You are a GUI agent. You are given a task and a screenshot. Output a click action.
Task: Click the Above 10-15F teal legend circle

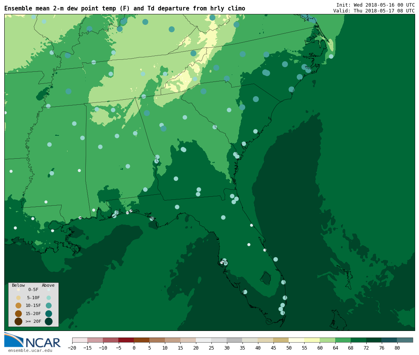(x=48, y=305)
